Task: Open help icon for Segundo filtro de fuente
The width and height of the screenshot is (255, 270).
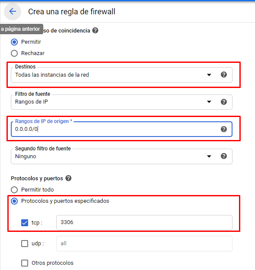Action: pos(224,156)
